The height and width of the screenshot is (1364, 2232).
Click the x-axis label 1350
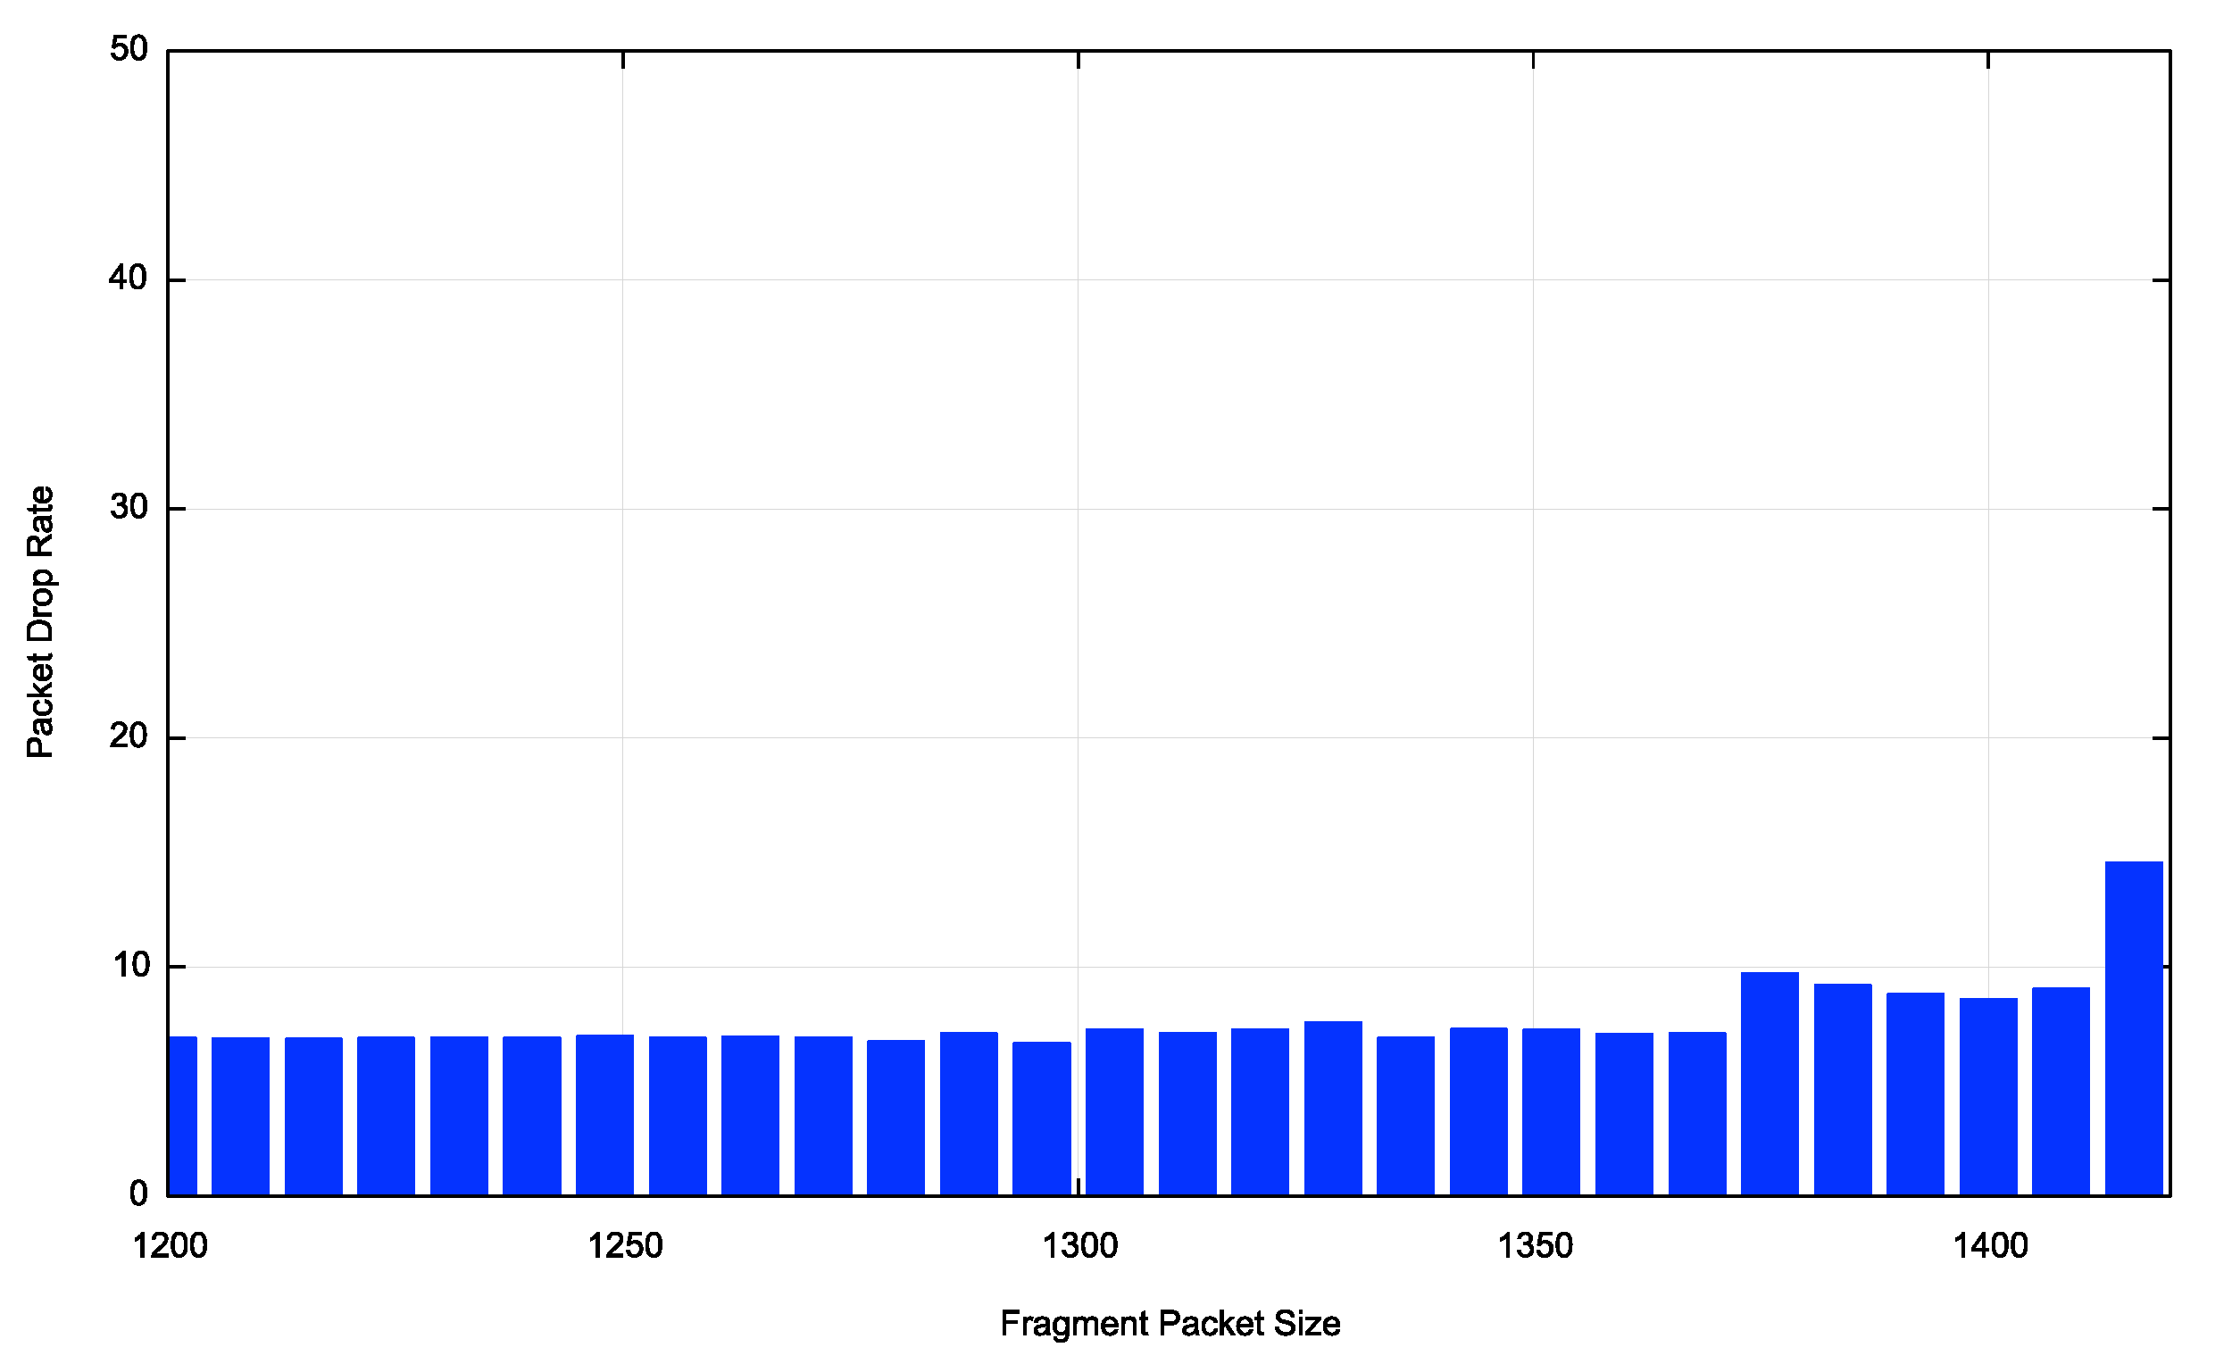click(1536, 1247)
